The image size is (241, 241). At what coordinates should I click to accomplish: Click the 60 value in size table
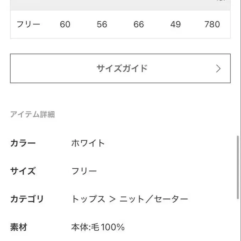tap(65, 24)
